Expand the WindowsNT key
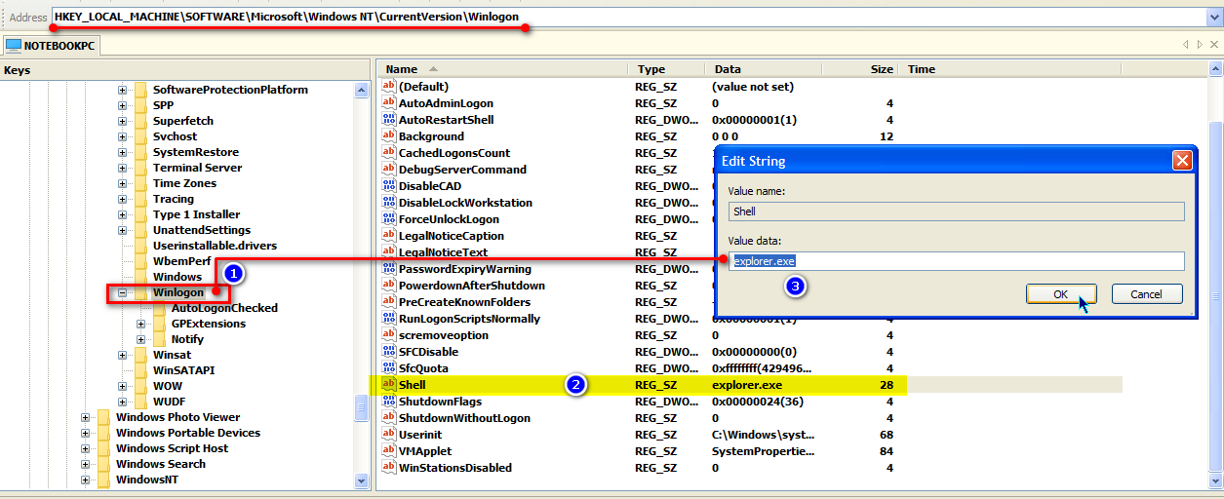This screenshot has height=499, width=1224. [x=86, y=480]
